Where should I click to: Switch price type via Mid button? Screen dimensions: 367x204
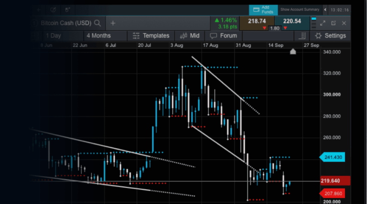coord(190,36)
